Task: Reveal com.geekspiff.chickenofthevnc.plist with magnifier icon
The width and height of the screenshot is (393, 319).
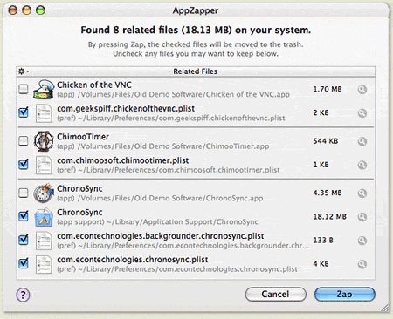Action: click(362, 113)
